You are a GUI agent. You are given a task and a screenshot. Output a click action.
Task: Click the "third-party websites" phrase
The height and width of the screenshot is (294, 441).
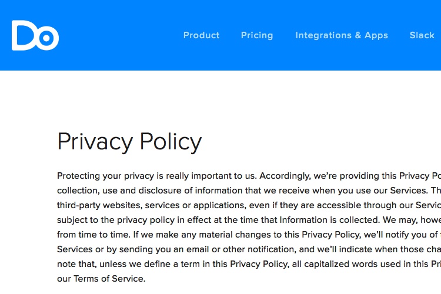tap(99, 205)
